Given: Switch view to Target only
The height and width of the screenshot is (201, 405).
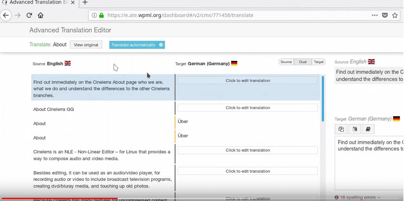Looking at the screenshot, I should coord(318,62).
